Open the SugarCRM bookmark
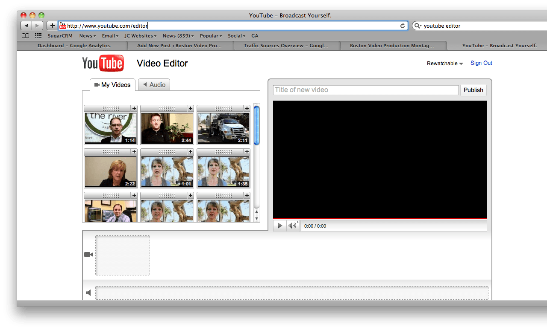Image resolution: width=547 pixels, height=330 pixels. coord(60,36)
